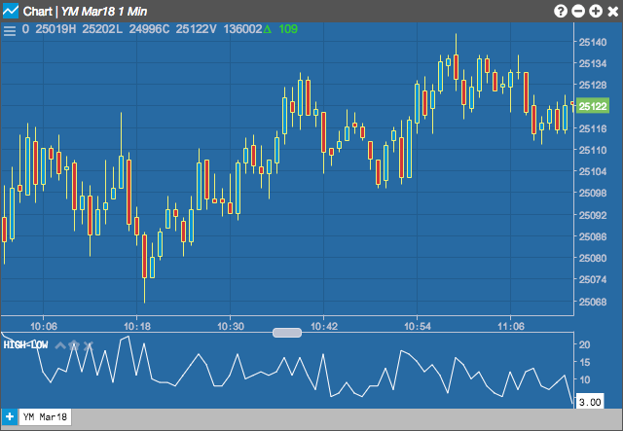Viewport: 623px width, 431px height.
Task: Click the study axis label 15
Action: tap(584, 362)
